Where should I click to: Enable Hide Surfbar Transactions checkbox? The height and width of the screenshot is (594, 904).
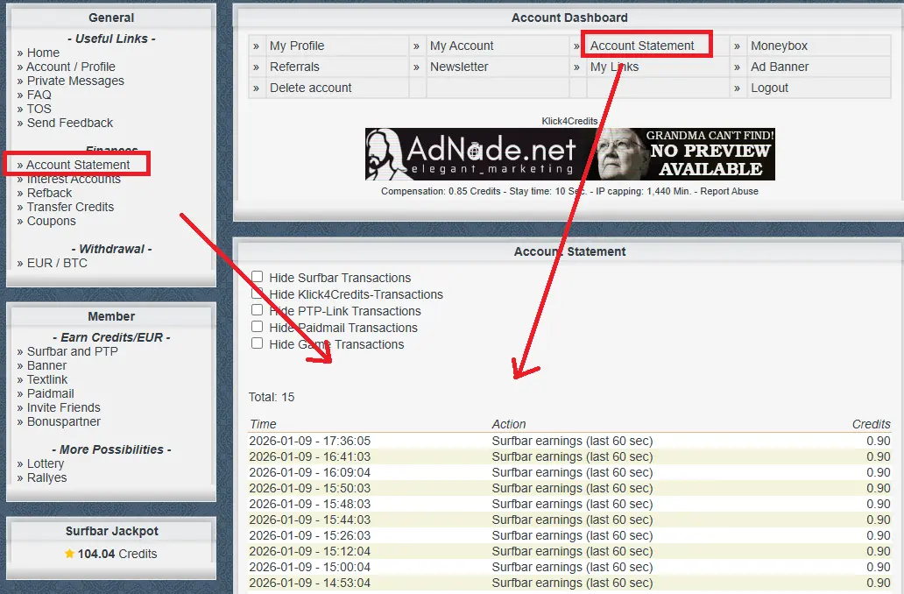point(258,277)
